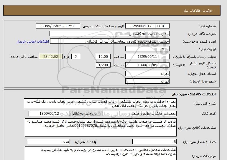Click the label توضیحات خریدار
227x160 pixels.
click(x=204, y=156)
